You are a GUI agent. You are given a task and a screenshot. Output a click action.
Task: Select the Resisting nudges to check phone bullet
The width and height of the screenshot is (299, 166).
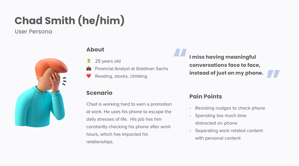[230, 108]
